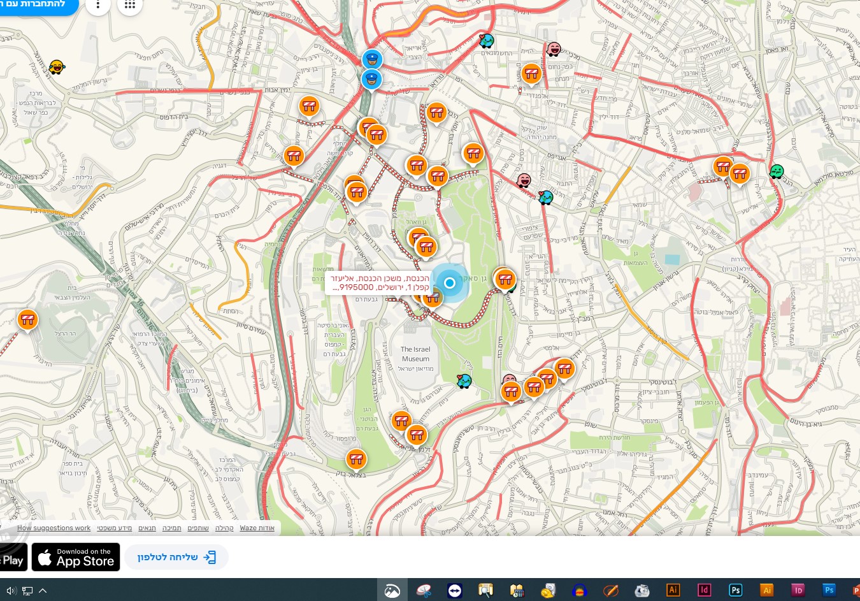Viewport: 860px width, 601px height.
Task: Open the מידע משפטי legal info link
Action: click(115, 528)
